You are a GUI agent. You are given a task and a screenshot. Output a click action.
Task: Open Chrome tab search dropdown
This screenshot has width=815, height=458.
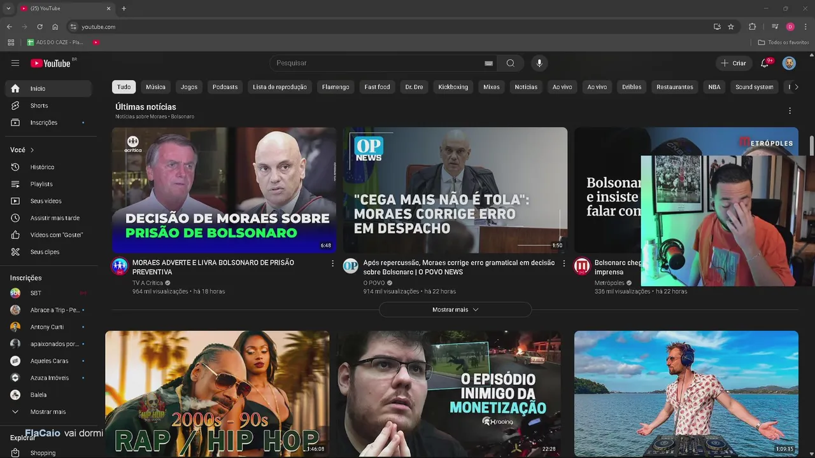pyautogui.click(x=8, y=8)
